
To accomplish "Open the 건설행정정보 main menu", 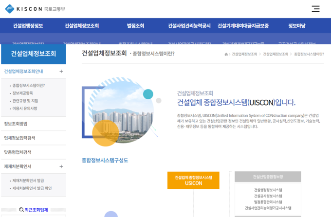I will click(x=28, y=26).
